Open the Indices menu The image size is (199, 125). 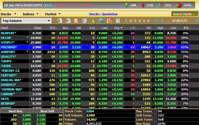click(31, 14)
